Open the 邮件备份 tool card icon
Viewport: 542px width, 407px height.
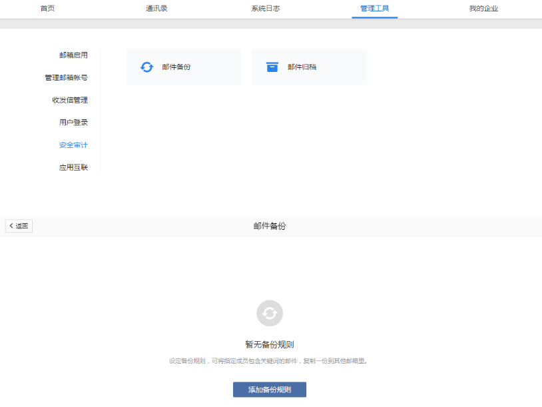[x=184, y=67]
